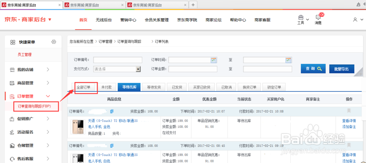Expand 活动报名 menu chevron
Screen dimensions: 366x163
[48, 132]
